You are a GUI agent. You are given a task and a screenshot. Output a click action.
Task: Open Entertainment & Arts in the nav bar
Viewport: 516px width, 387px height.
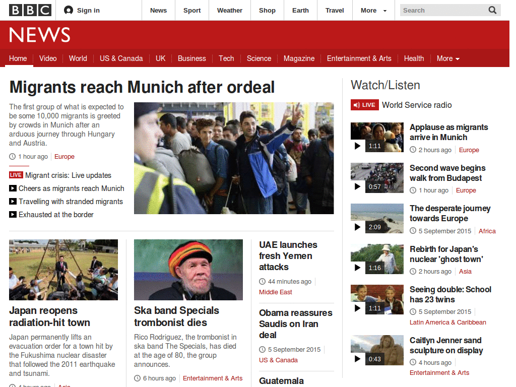click(x=359, y=58)
